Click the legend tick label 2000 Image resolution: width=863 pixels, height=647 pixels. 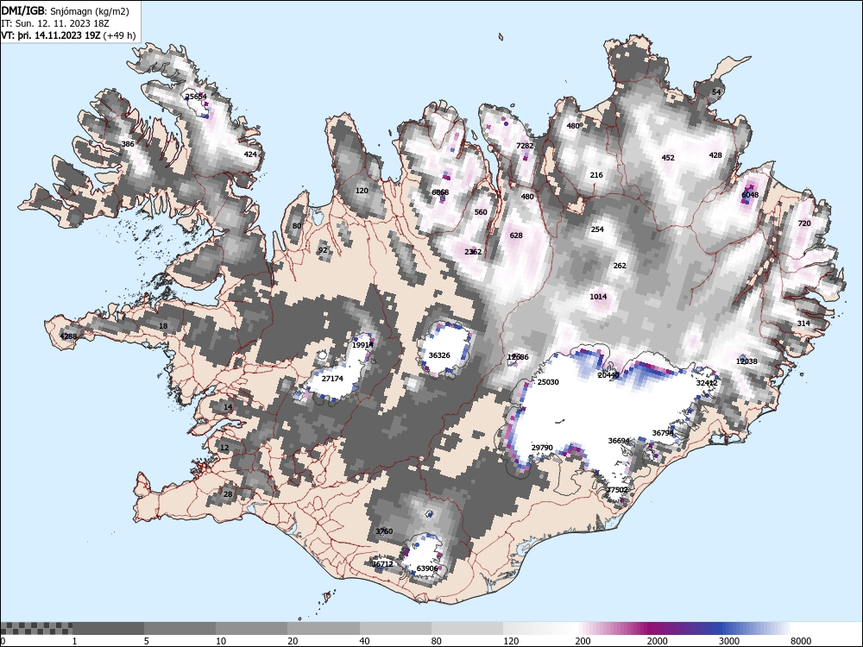tap(657, 641)
